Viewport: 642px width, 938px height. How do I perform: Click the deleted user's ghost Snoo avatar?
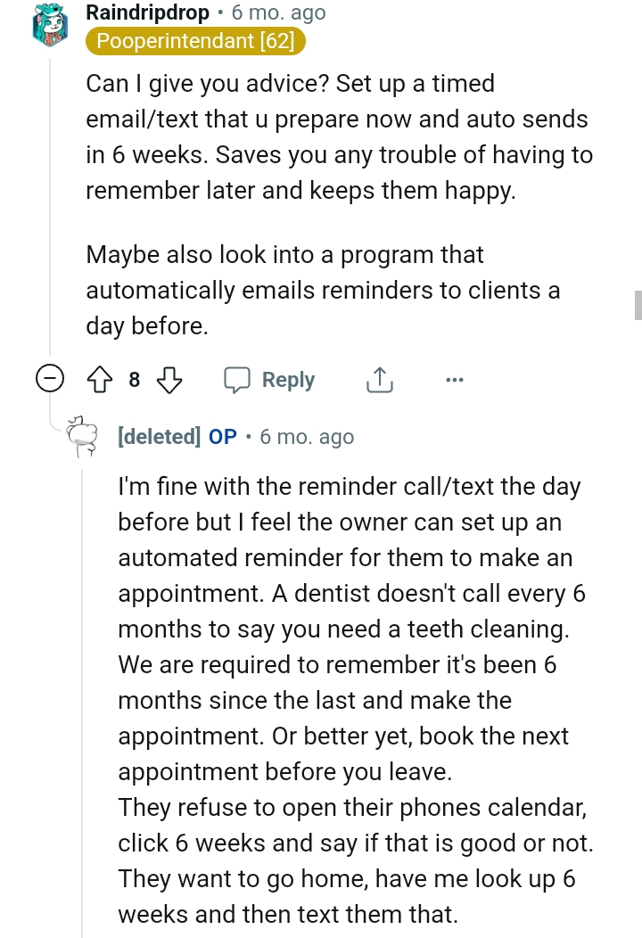[x=84, y=437]
